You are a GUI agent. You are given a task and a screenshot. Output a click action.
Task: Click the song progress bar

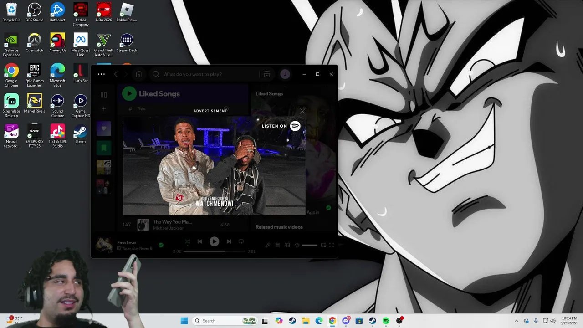tap(214, 251)
